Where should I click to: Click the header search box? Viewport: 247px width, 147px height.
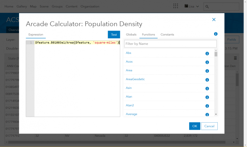tap(221, 7)
